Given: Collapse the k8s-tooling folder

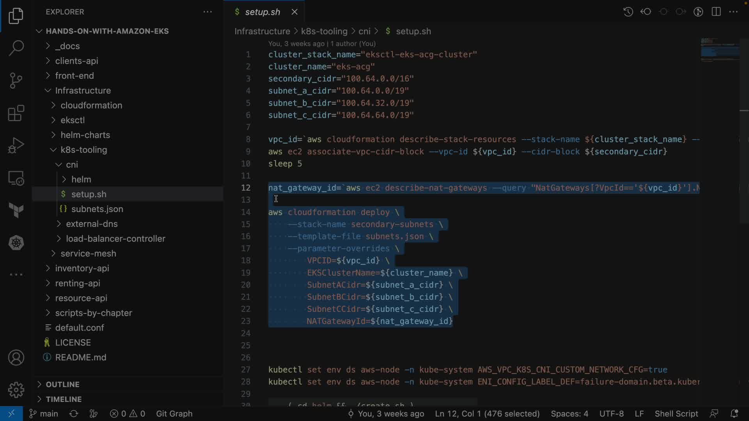Looking at the screenshot, I should [x=83, y=150].
